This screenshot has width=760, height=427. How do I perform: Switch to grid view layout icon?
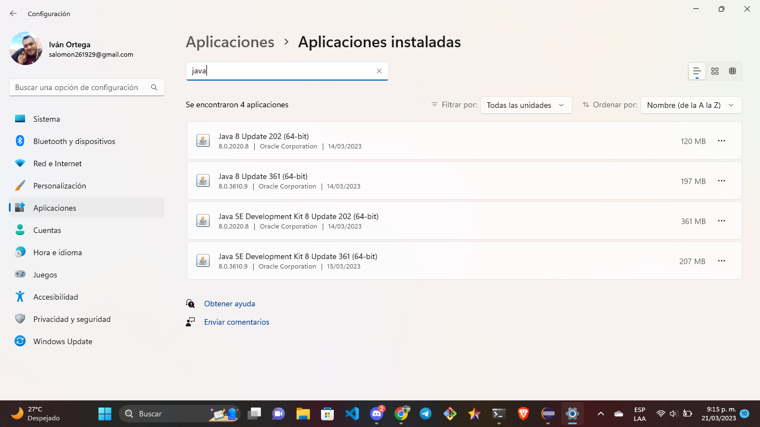coord(715,71)
